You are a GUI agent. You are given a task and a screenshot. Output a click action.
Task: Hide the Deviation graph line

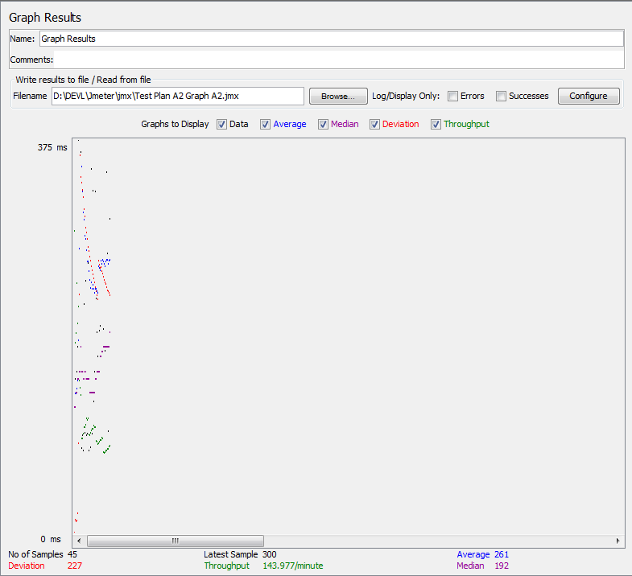[x=375, y=125]
